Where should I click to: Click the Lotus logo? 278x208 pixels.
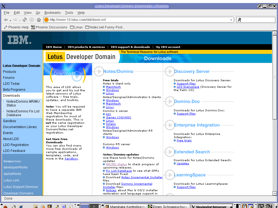tap(55, 57)
